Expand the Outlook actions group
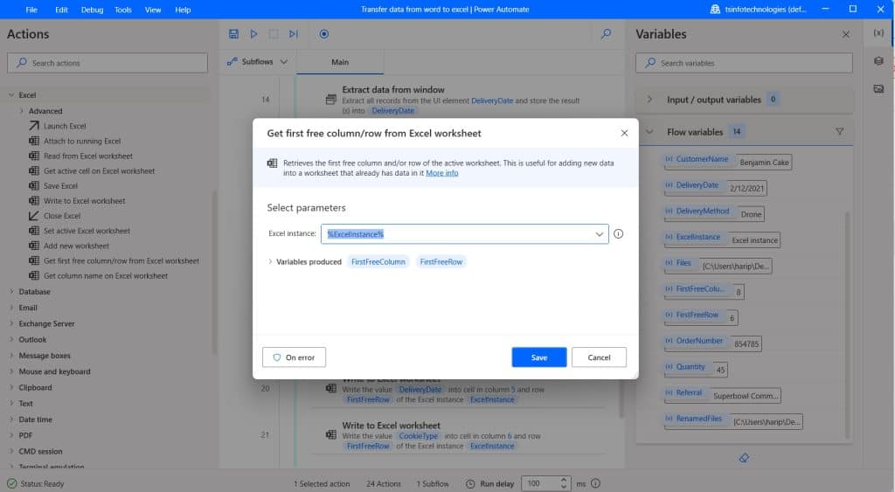Viewport: 895px width, 492px height. tap(10, 340)
